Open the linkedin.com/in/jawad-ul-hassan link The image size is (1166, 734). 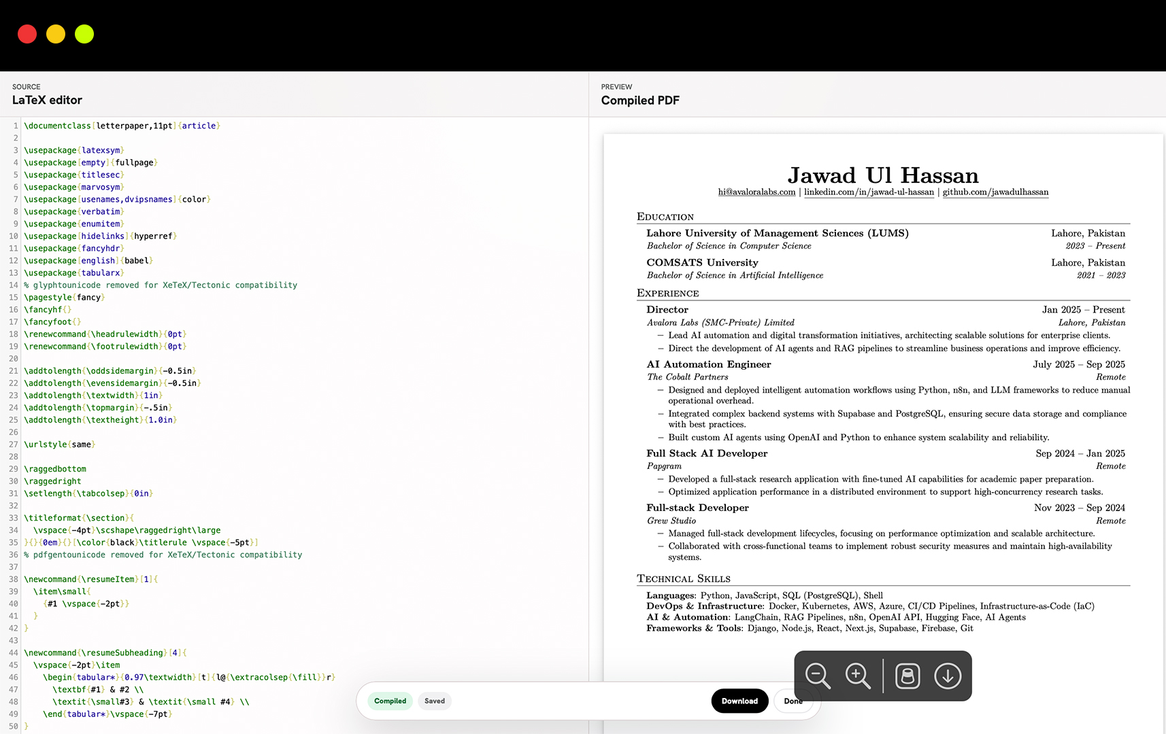coord(869,192)
